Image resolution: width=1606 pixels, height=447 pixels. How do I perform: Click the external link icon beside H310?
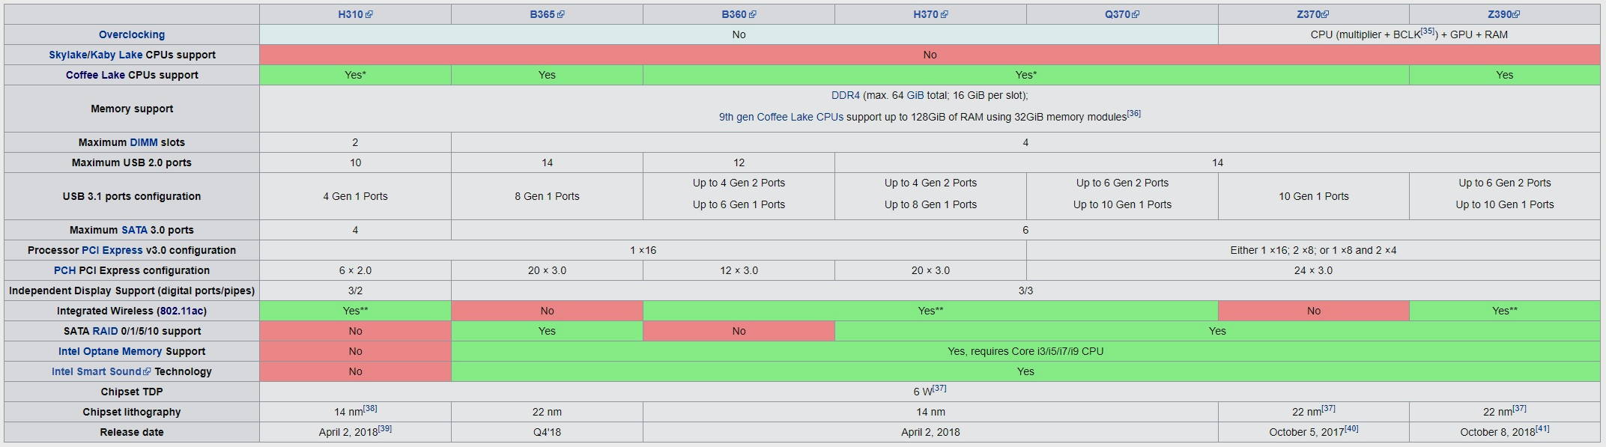(369, 14)
